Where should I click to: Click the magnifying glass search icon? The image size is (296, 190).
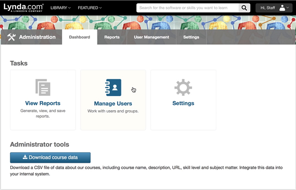(244, 8)
